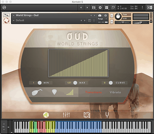The width and height of the screenshot is (154, 134).
Task: Click the MIN velocity knob
Action: [39, 83]
